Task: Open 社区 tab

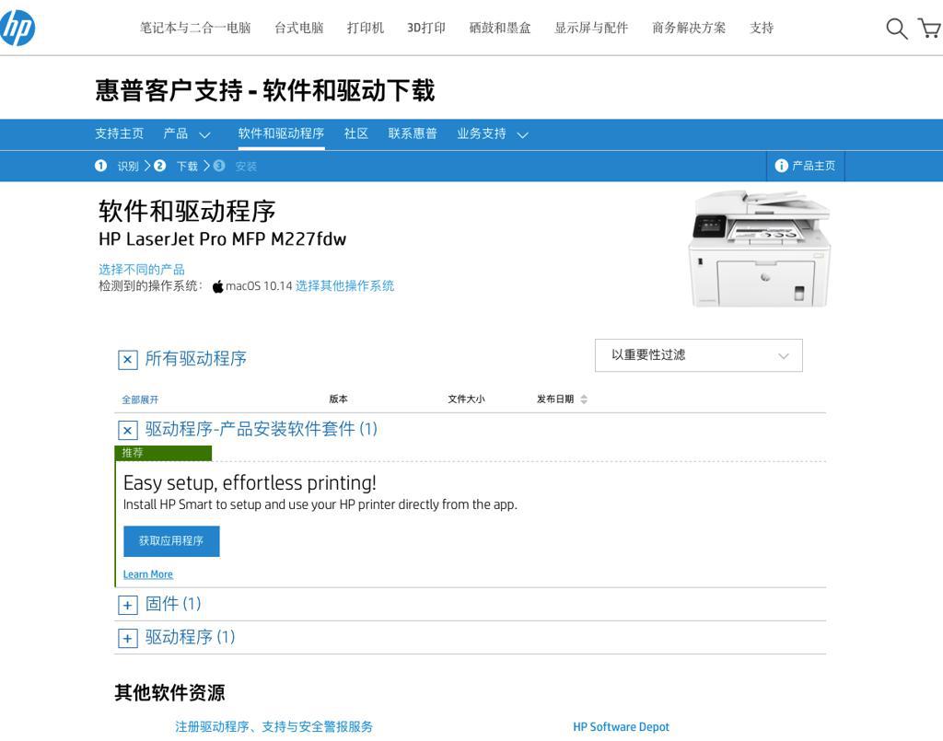Action: 356,133
